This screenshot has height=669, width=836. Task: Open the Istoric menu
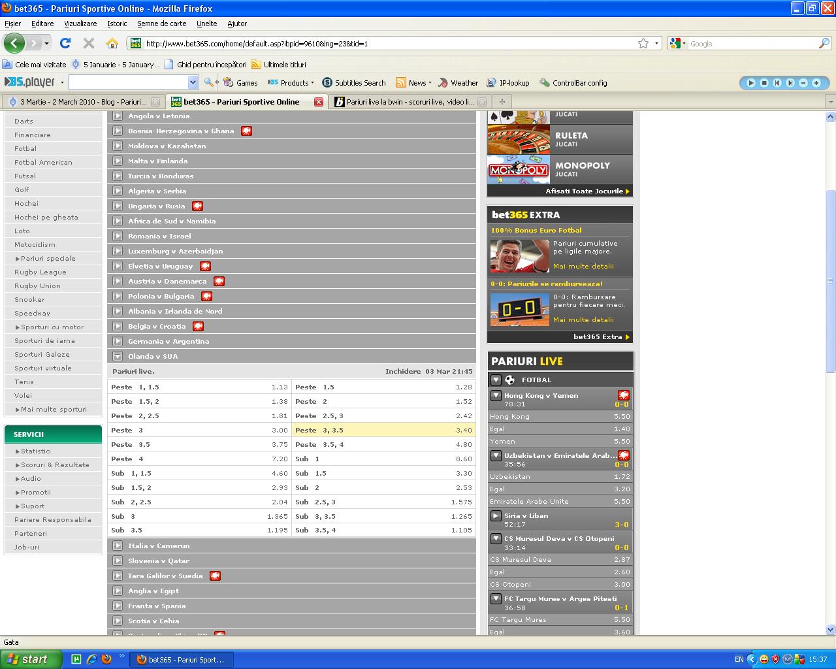pos(117,24)
